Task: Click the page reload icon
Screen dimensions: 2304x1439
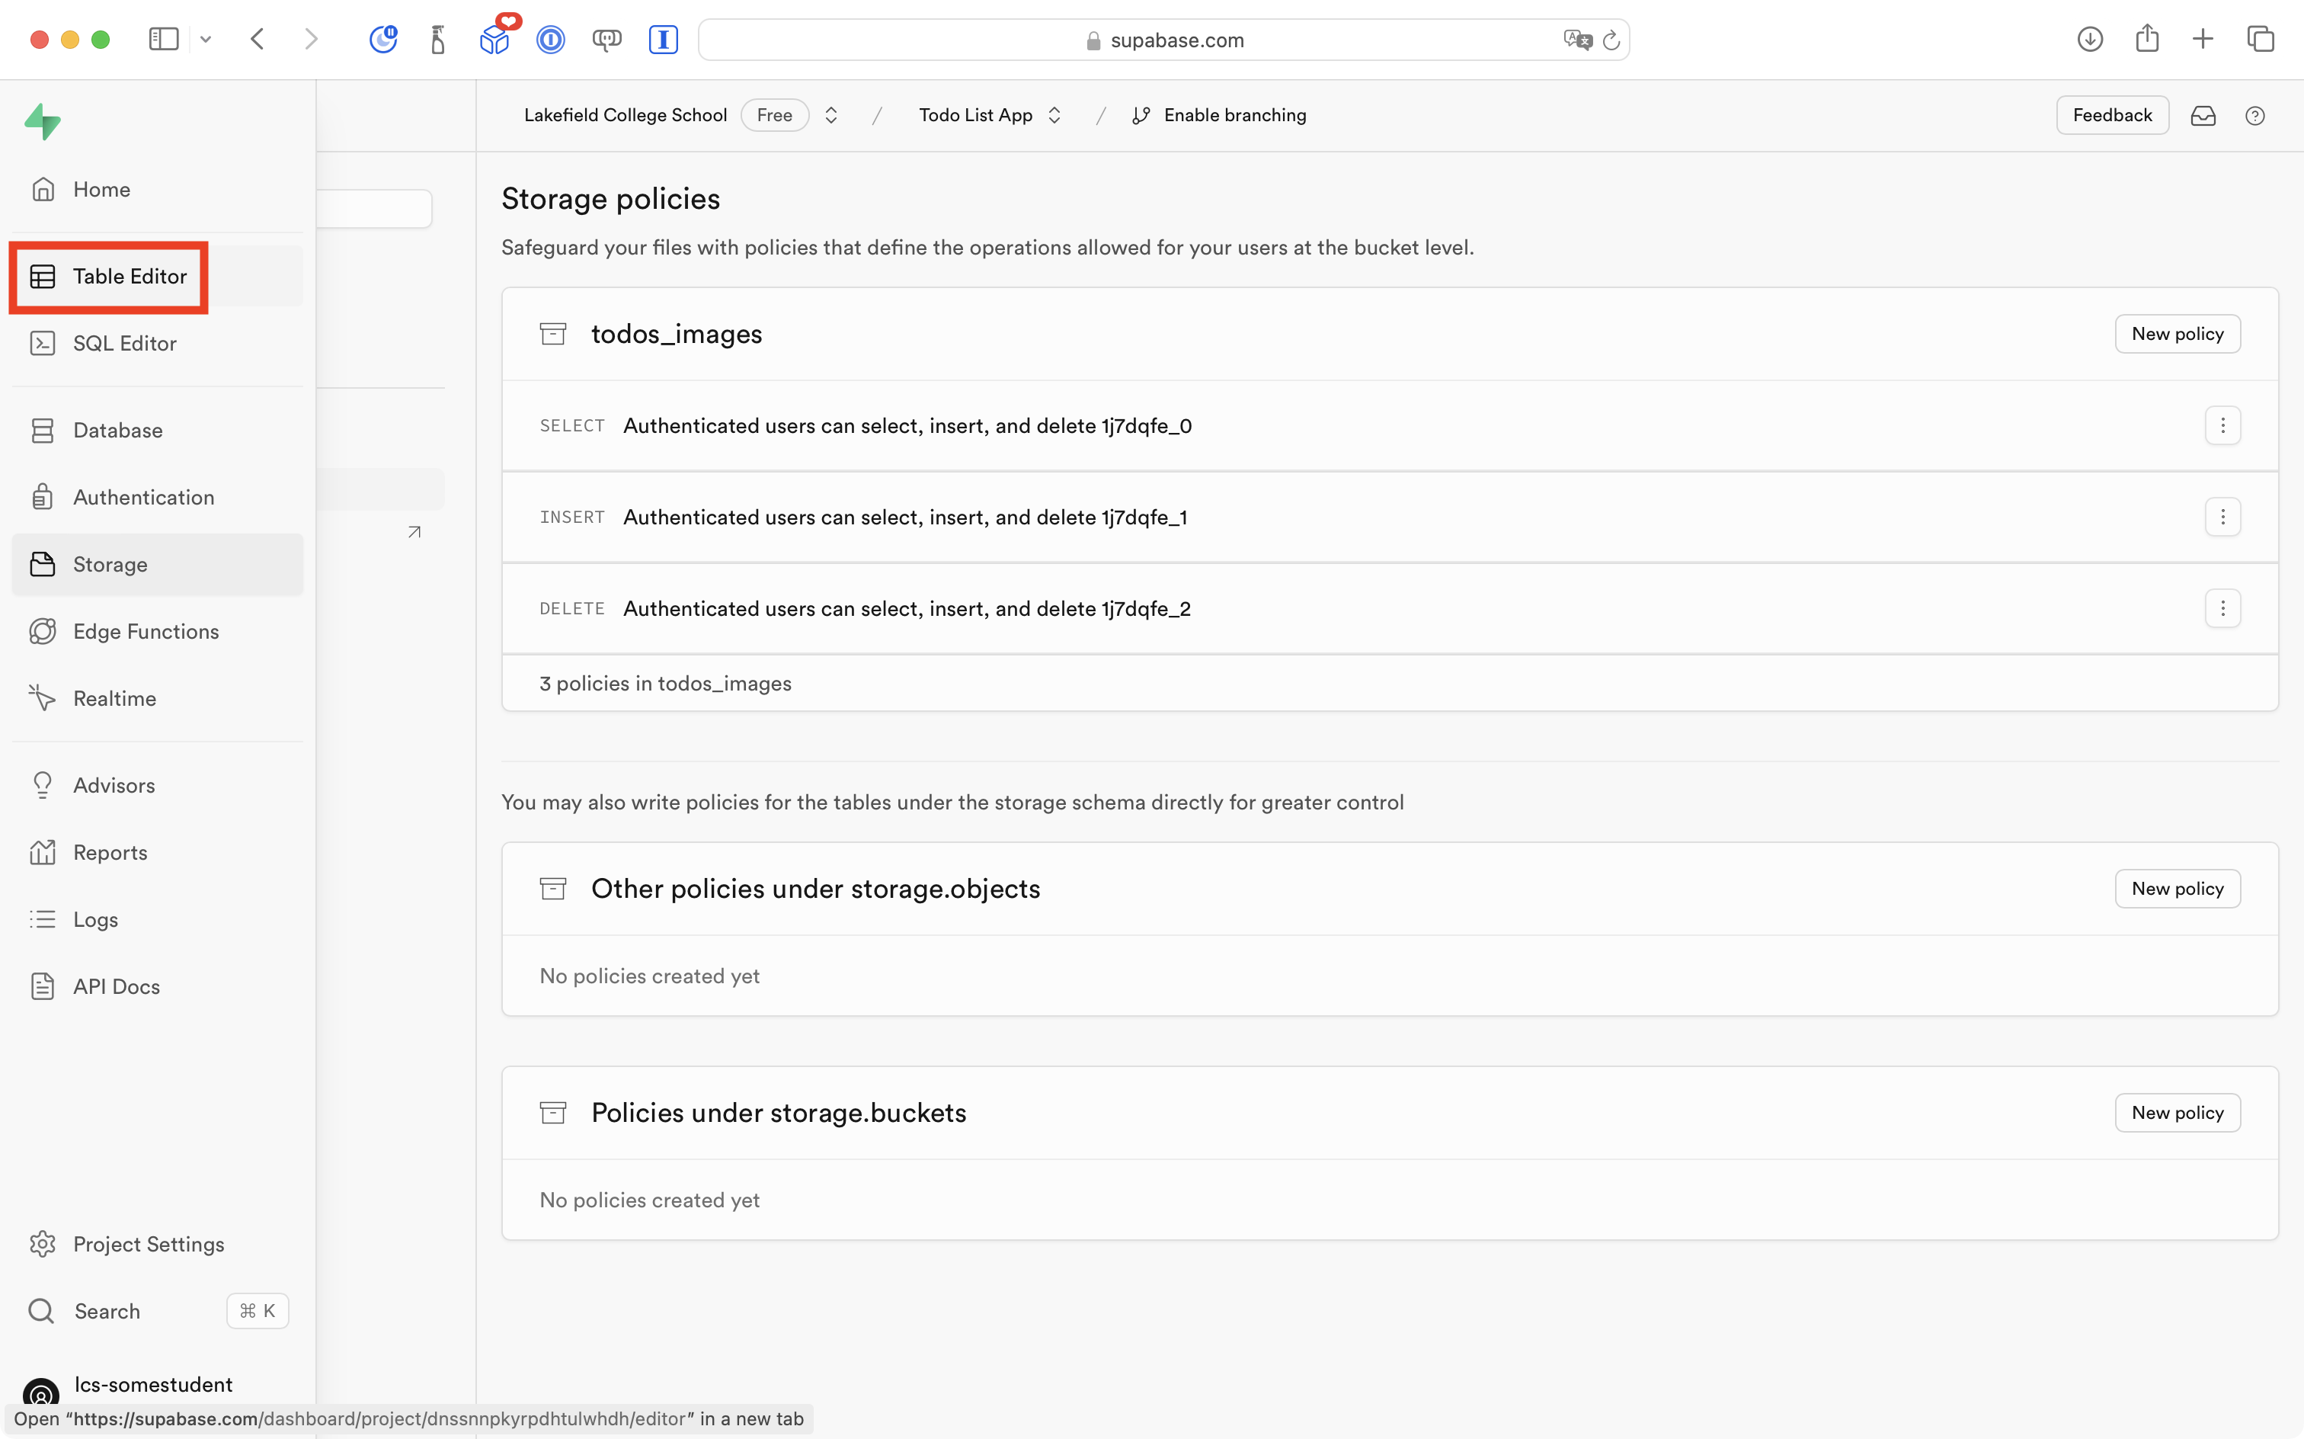Action: [x=1611, y=40]
